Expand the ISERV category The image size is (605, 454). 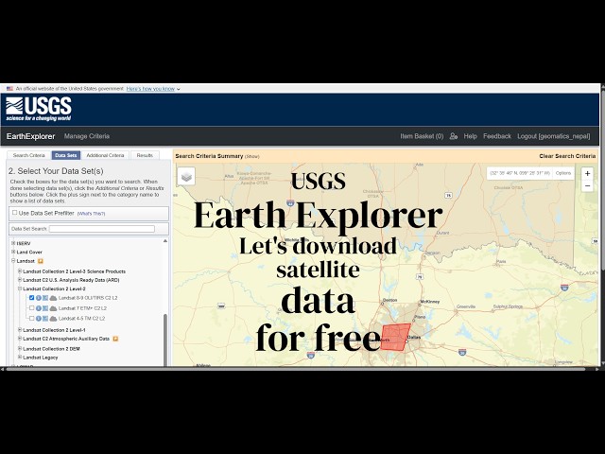click(13, 243)
